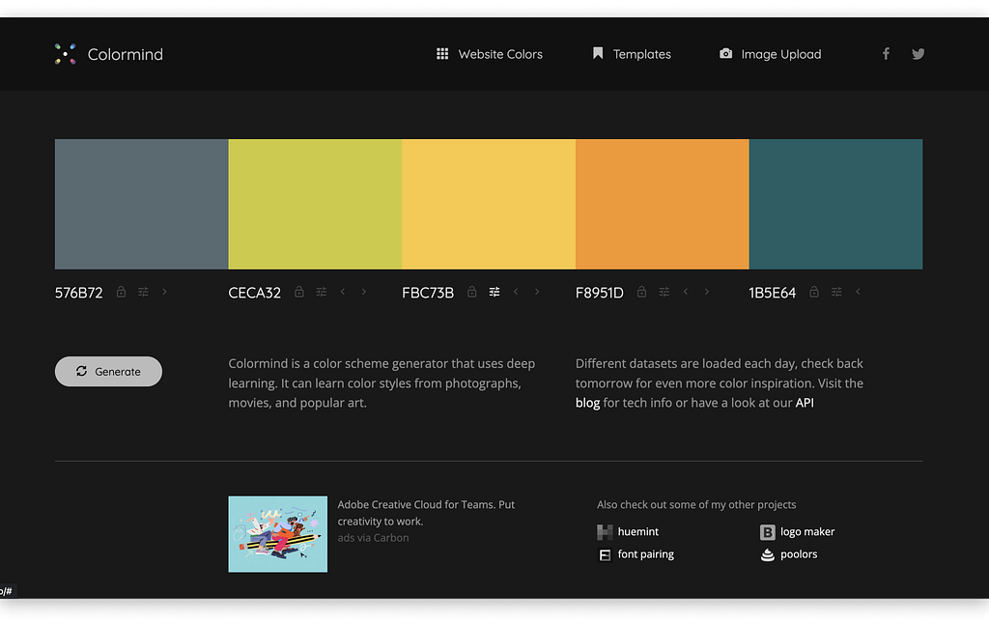Select the orange F8951D color swatch
The height and width of the screenshot is (622, 989).
pos(663,204)
